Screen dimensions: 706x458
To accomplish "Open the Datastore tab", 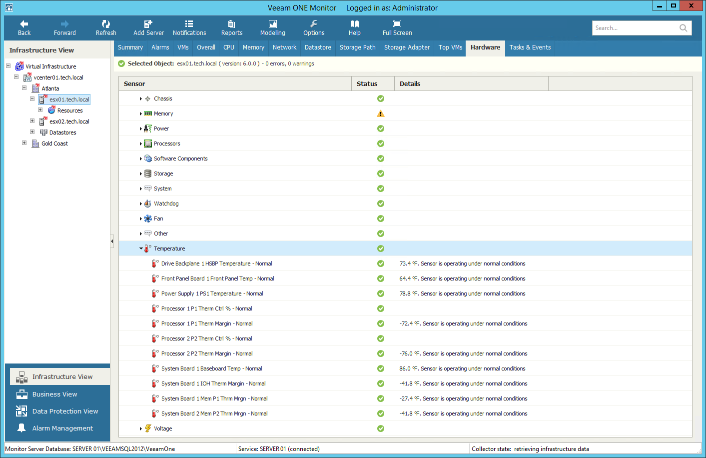I will pos(318,47).
